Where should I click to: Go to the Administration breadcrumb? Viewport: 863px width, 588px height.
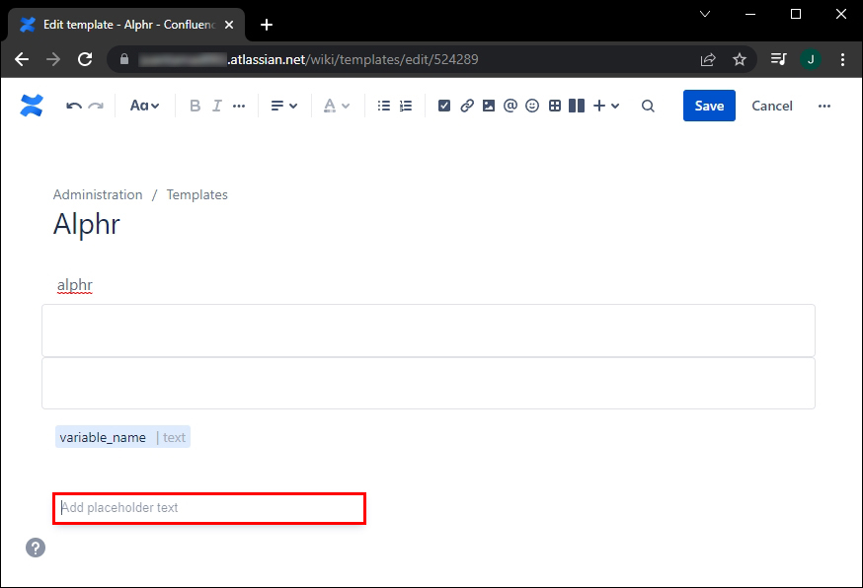coord(98,194)
